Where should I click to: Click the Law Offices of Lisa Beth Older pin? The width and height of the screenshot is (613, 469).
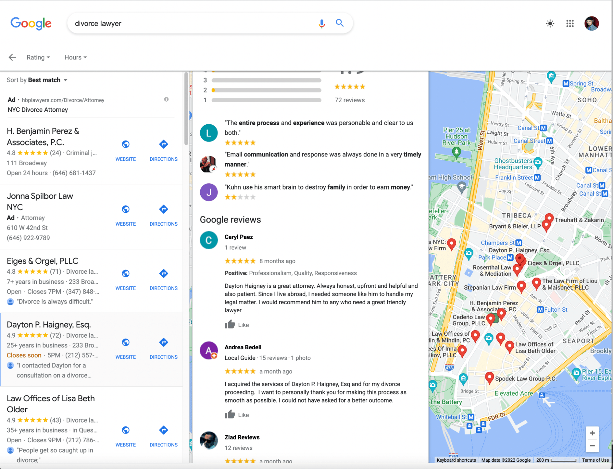[510, 346]
